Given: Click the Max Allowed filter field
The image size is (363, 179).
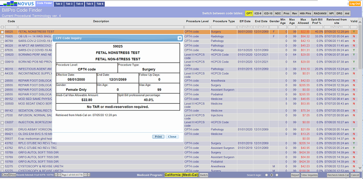Looking at the screenshot, I should point(303,27).
